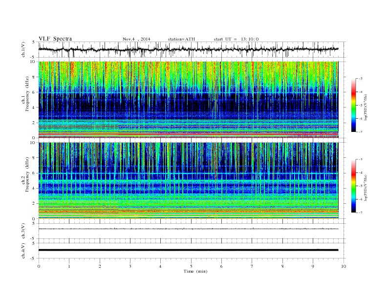Screen dimensions: 387x299
Task: Click inside the ch.2 frequency spectrogram
Action: (x=188, y=181)
